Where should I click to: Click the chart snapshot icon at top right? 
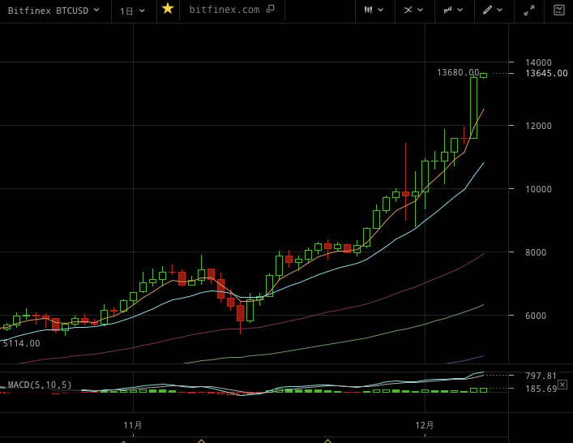(558, 10)
